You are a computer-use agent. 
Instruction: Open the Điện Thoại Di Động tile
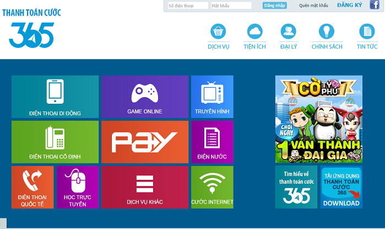point(55,97)
